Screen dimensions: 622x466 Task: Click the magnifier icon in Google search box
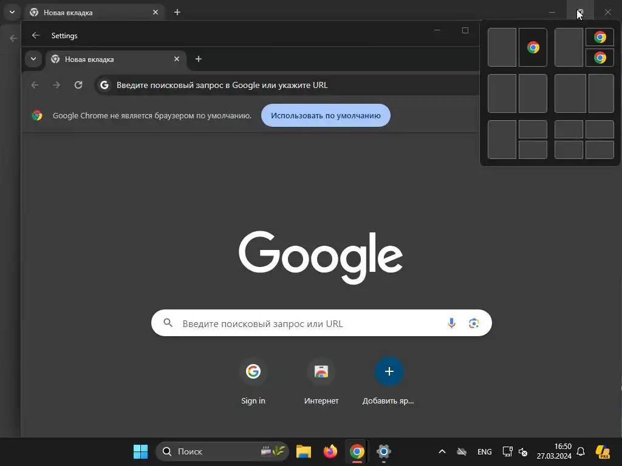pos(168,323)
